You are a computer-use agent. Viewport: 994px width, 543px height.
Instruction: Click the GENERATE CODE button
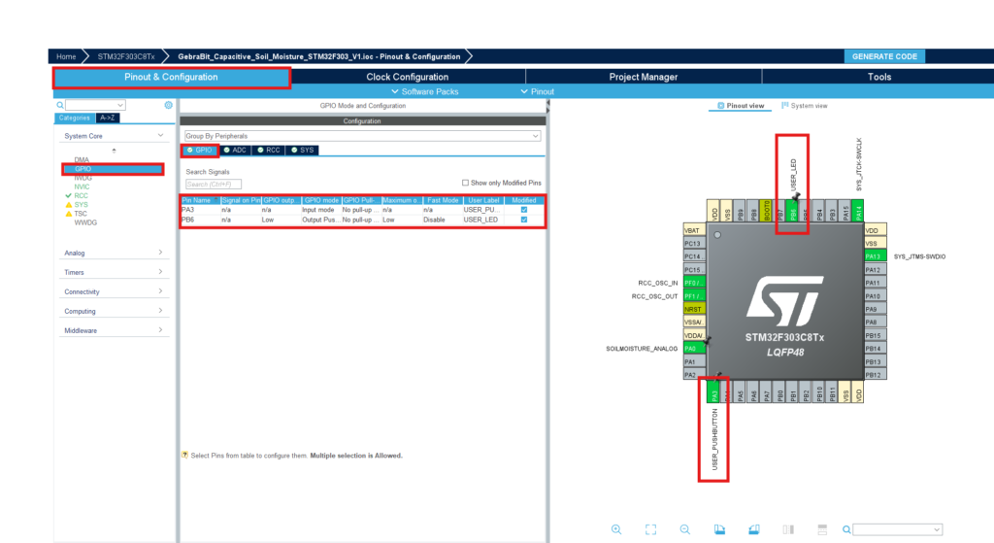click(x=884, y=56)
